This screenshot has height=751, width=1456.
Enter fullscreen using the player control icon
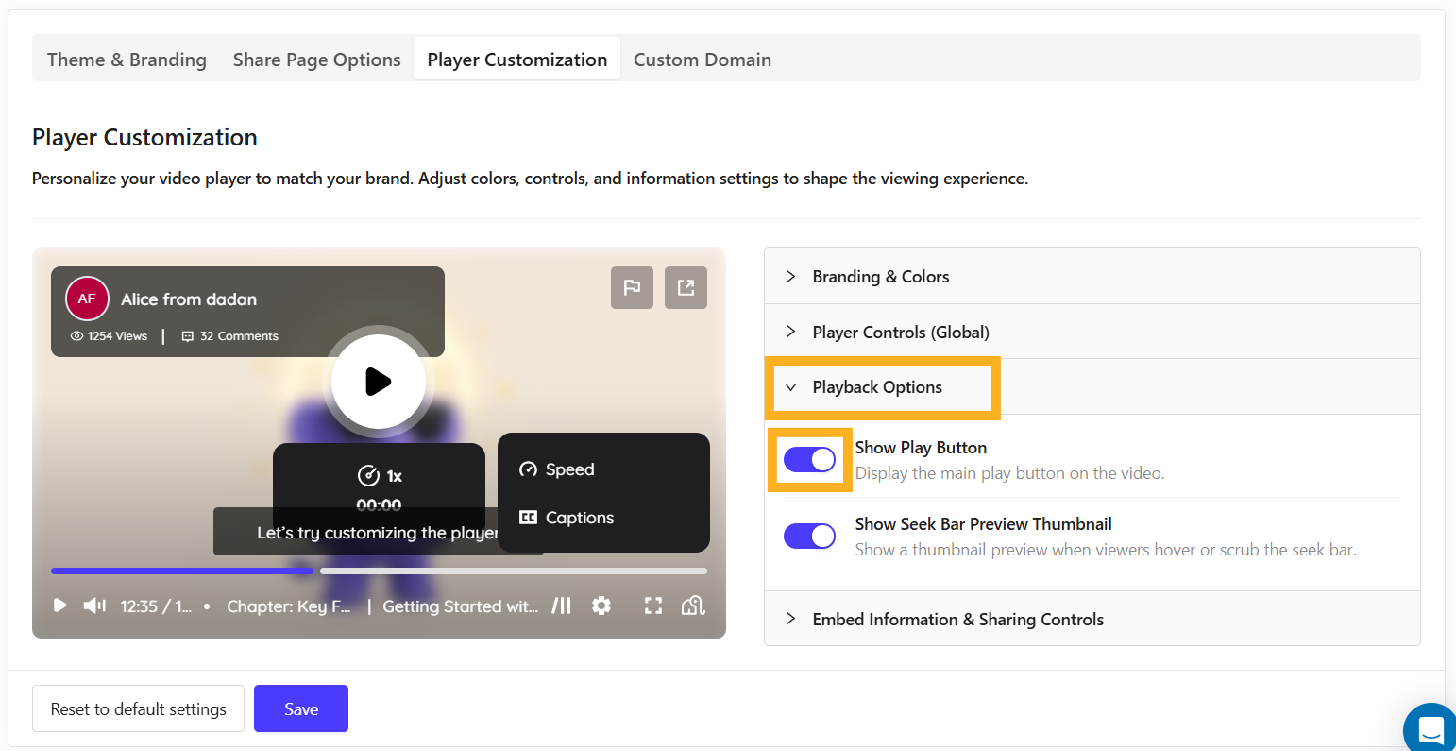coord(652,606)
